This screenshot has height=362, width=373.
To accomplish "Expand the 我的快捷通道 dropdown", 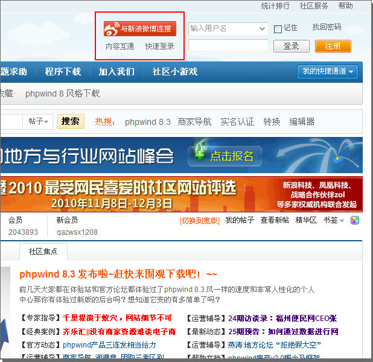I will click(x=328, y=71).
